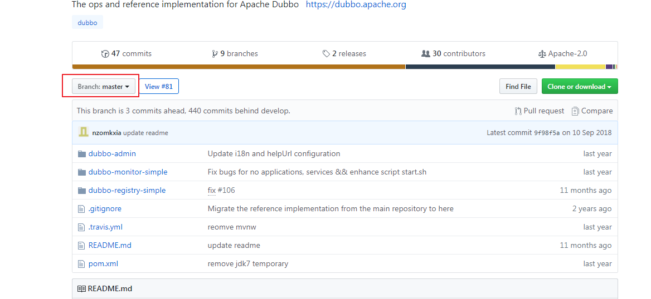This screenshot has width=651, height=299.
Task: Click the Find File button
Action: click(518, 87)
